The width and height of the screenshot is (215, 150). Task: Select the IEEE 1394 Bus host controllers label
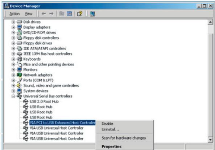click(x=48, y=54)
